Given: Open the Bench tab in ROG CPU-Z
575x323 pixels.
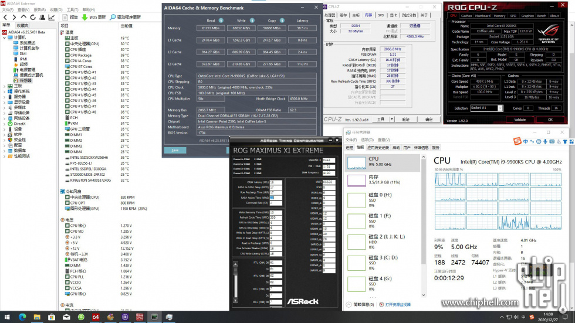Looking at the screenshot, I should pyautogui.click(x=542, y=16).
